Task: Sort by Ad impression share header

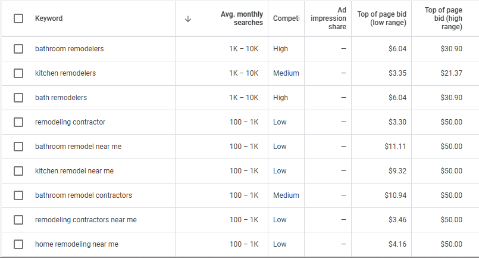Action: [x=328, y=18]
